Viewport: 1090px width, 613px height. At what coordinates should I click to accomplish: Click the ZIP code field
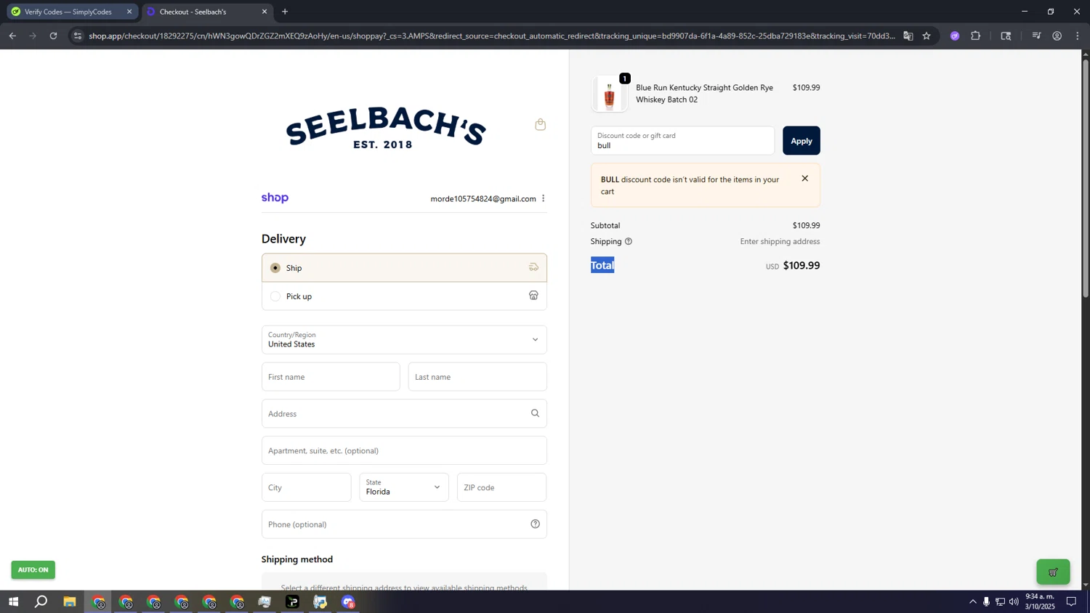501,487
